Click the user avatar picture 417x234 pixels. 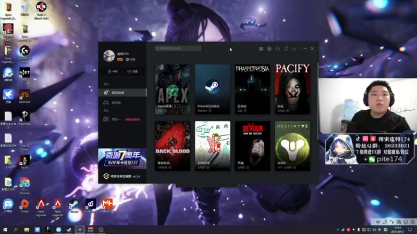[x=109, y=56]
